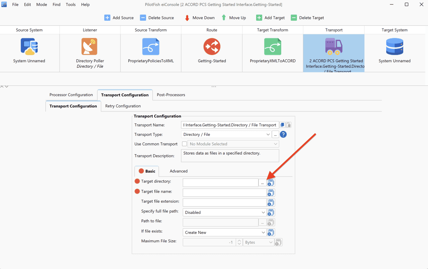Screen dimensions: 428x269
Task: Select the Target System database icon
Action: [395, 46]
